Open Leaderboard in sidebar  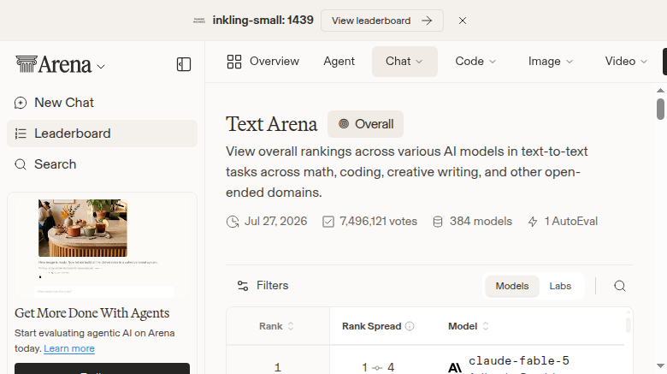click(102, 134)
